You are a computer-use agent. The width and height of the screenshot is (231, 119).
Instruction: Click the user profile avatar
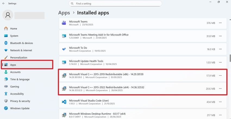tap(8, 15)
